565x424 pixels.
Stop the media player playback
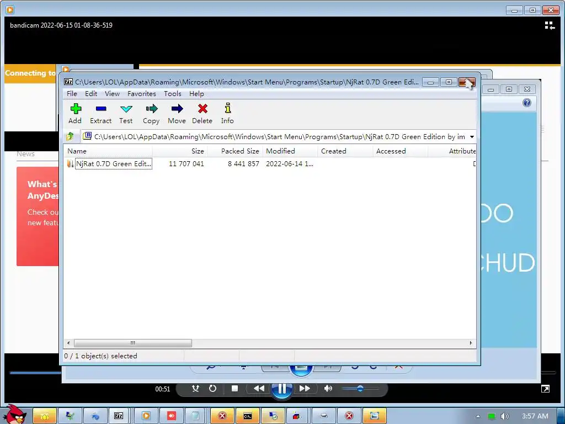pyautogui.click(x=234, y=388)
